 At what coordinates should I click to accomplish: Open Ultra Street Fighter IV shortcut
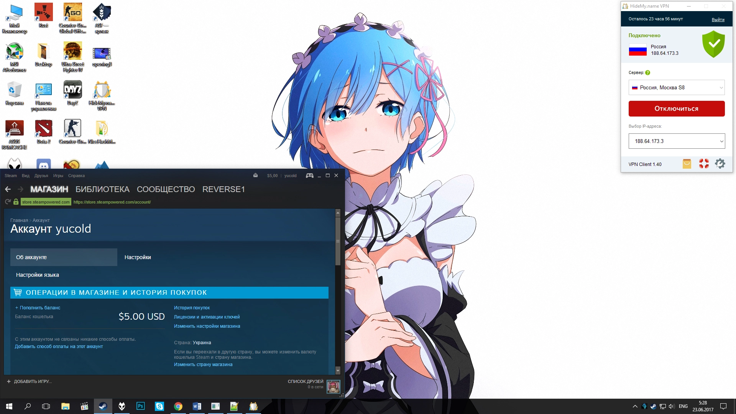[72, 57]
